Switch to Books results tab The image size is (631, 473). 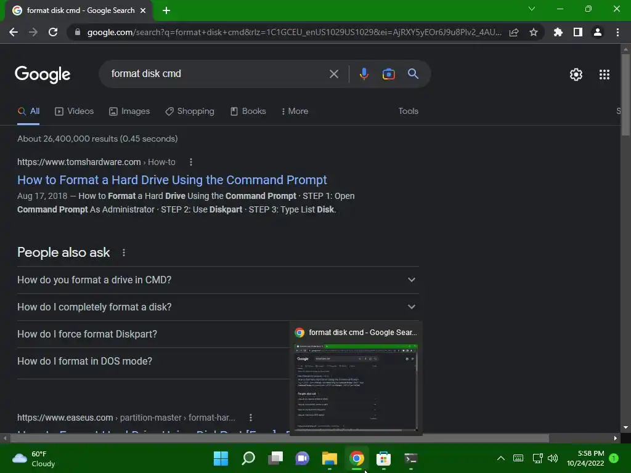click(248, 111)
